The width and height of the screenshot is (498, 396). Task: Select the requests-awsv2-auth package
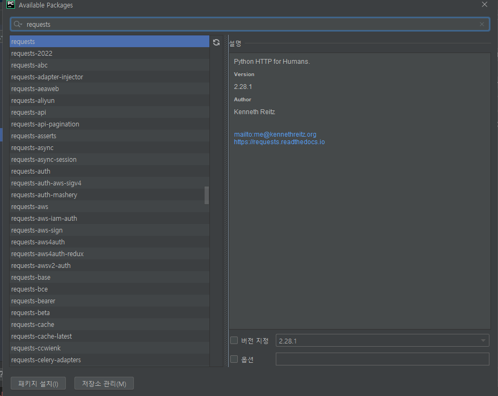tap(109, 265)
